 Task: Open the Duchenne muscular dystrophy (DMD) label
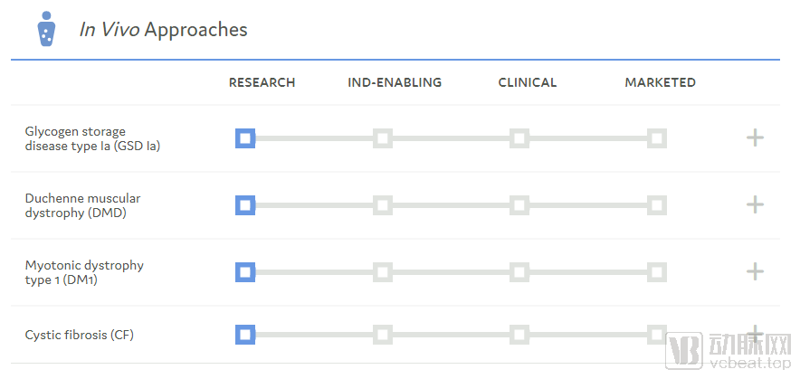[x=82, y=205]
